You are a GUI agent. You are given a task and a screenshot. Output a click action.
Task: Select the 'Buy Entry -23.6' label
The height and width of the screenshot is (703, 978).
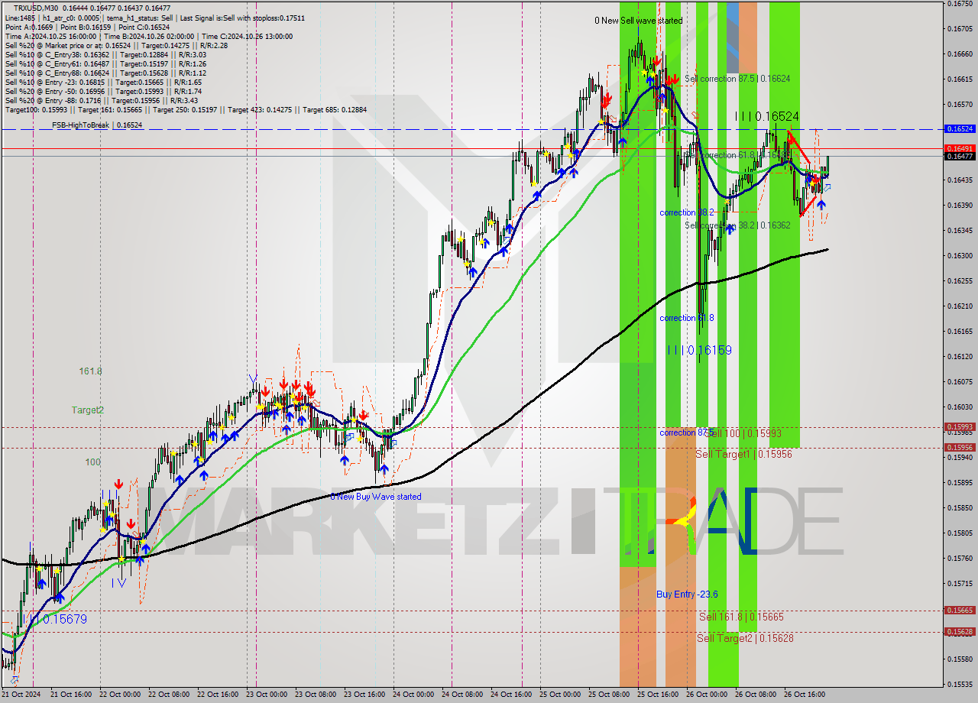[x=687, y=594]
